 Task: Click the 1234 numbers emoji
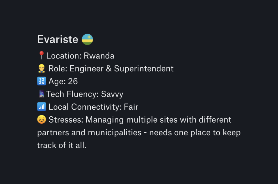(42, 81)
